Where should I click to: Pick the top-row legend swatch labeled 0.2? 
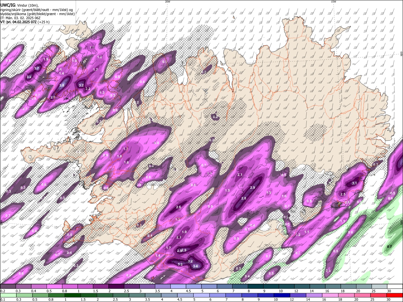(8, 287)
